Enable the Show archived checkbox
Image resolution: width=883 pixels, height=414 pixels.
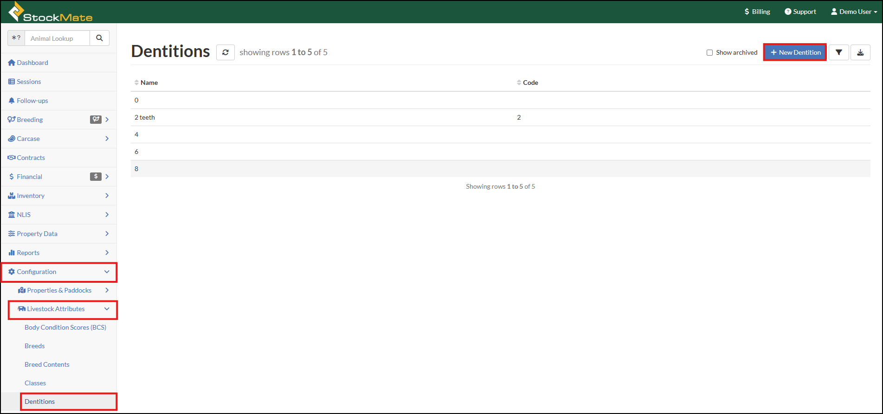pyautogui.click(x=709, y=53)
